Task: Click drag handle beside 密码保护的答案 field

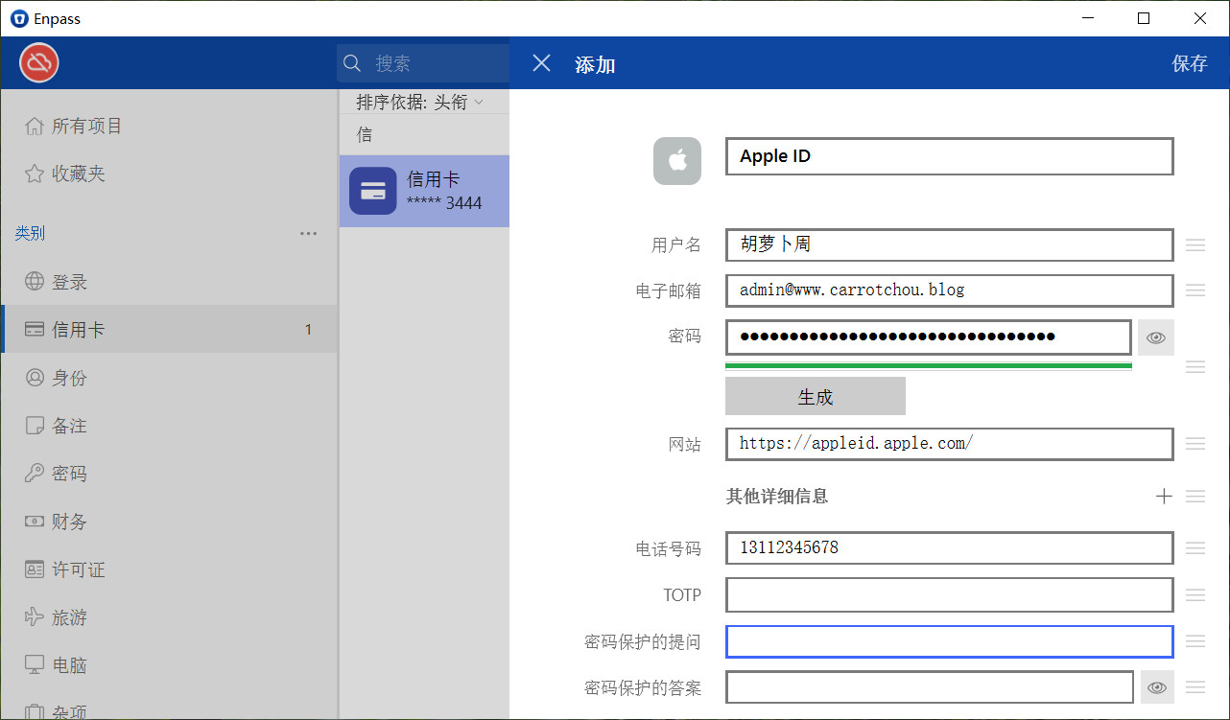Action: [x=1195, y=687]
